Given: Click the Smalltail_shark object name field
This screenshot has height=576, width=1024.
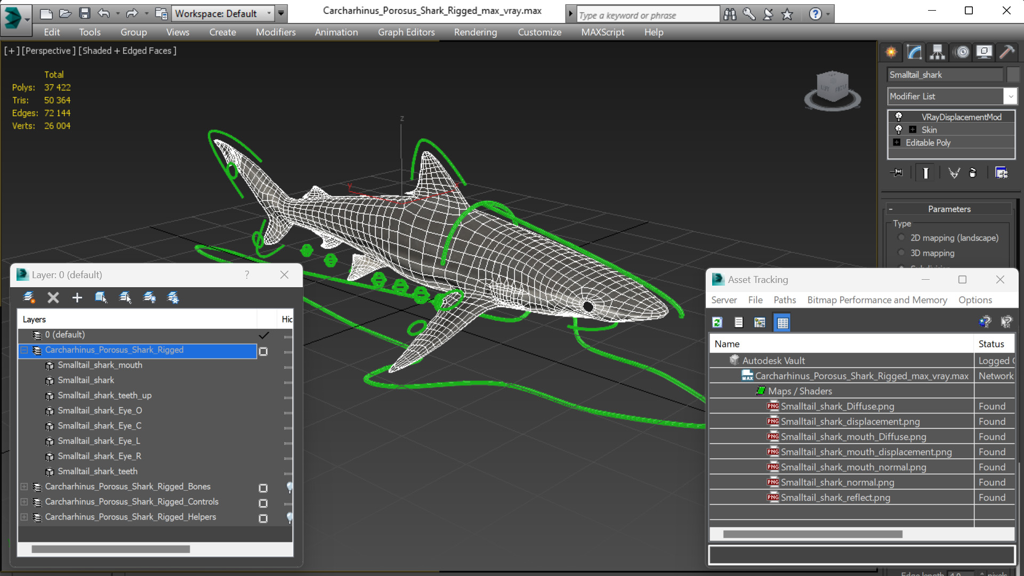Looking at the screenshot, I should click(x=945, y=75).
